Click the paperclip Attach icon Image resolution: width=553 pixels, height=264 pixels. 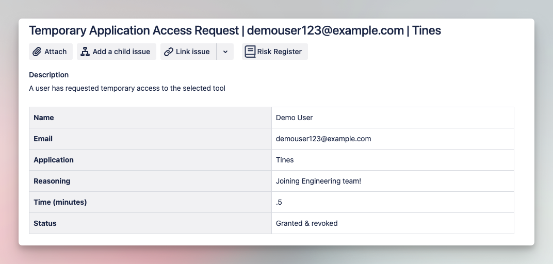click(x=37, y=52)
